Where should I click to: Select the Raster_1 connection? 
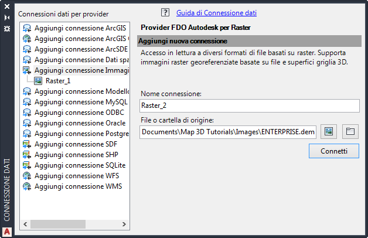(57, 81)
